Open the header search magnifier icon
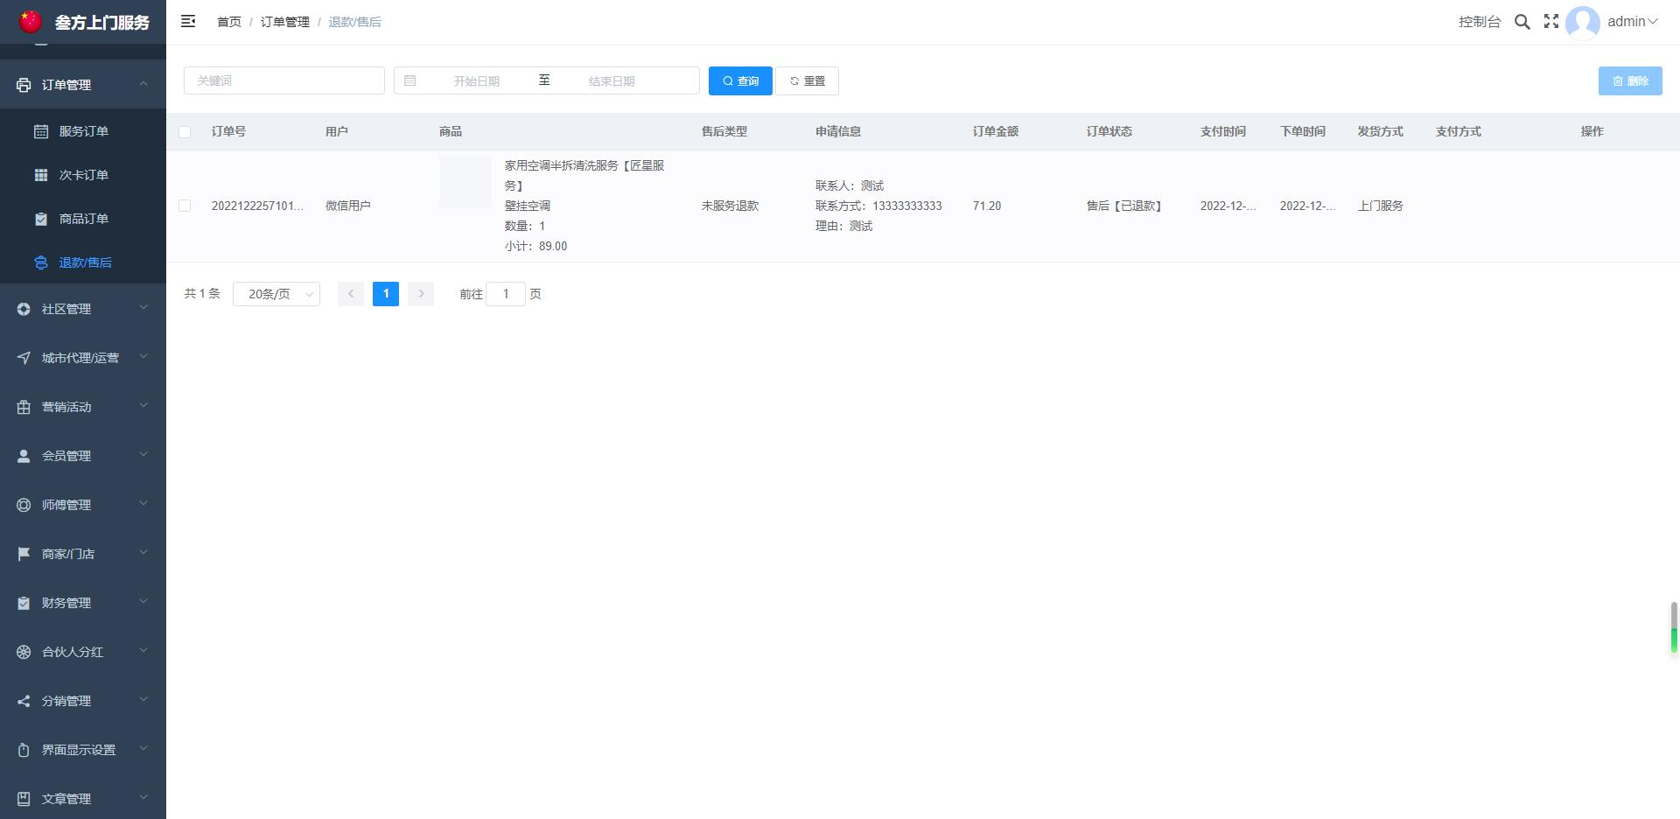Image resolution: width=1680 pixels, height=819 pixels. click(x=1522, y=22)
